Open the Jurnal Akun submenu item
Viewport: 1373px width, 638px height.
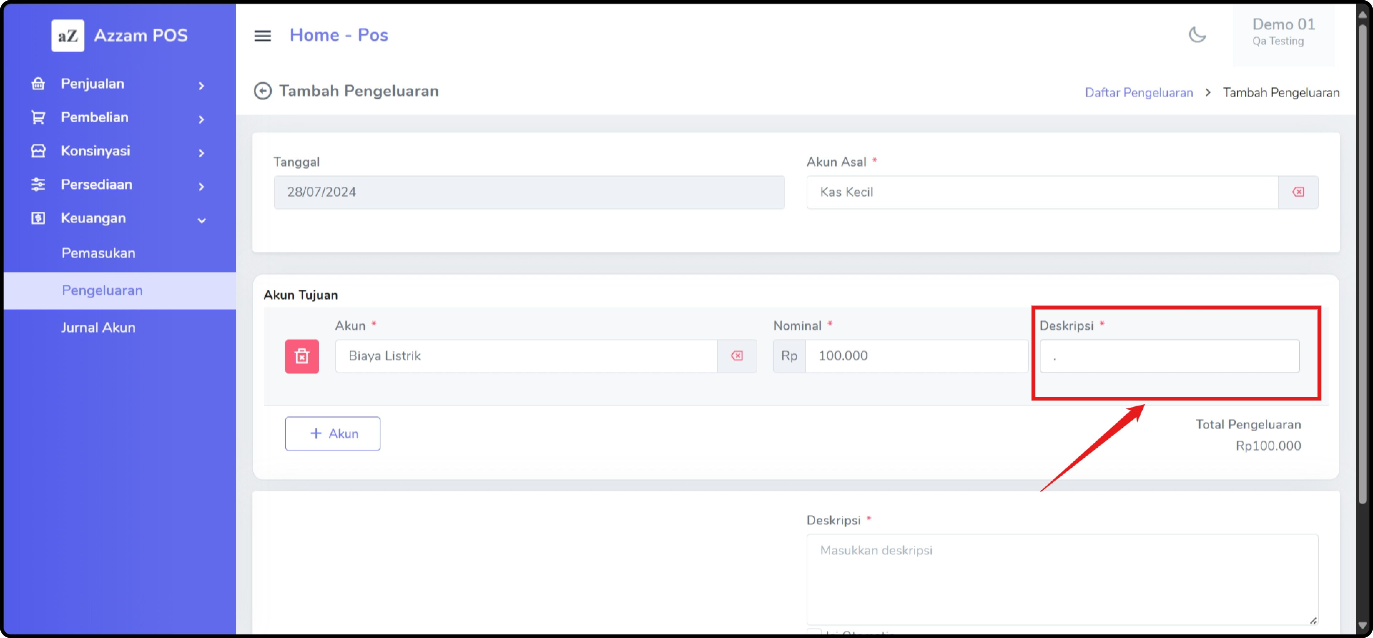point(99,327)
